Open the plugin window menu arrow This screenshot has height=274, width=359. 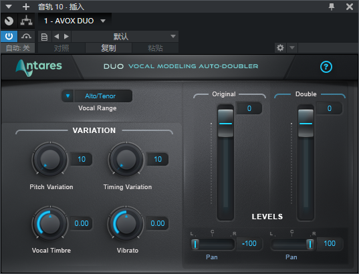(9, 7)
